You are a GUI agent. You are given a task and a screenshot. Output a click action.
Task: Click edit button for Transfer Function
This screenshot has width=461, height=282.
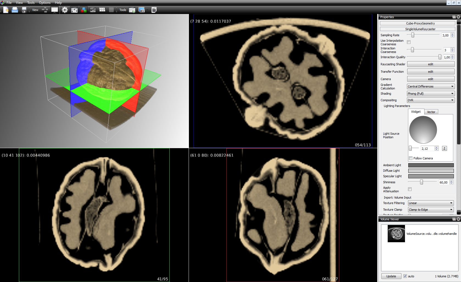tap(431, 72)
